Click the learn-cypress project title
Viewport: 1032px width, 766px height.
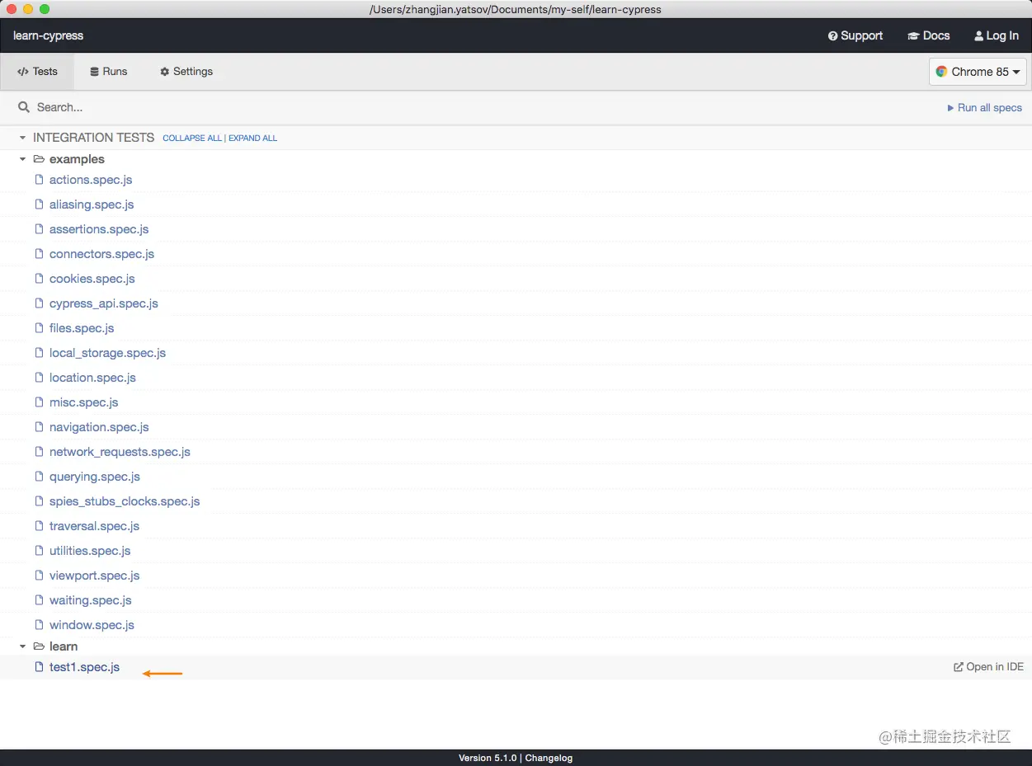click(48, 35)
